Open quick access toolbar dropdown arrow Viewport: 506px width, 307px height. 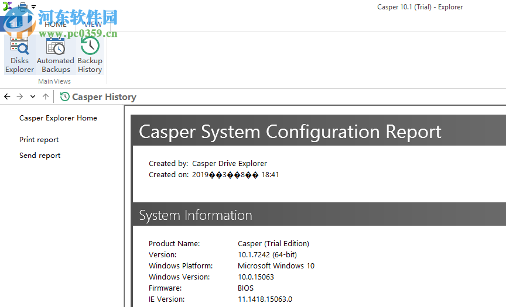[33, 6]
